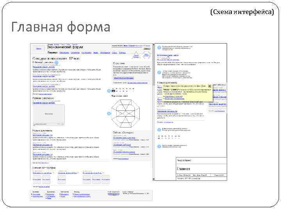The width and height of the screenshot is (281, 210).
Task: Grab the vertical scrollbar thumb
Action: (154, 65)
